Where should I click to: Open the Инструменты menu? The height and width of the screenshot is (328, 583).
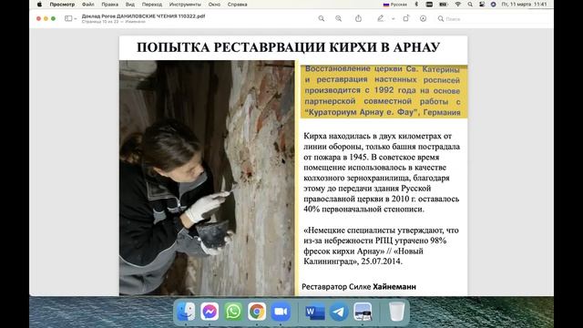pyautogui.click(x=185, y=5)
